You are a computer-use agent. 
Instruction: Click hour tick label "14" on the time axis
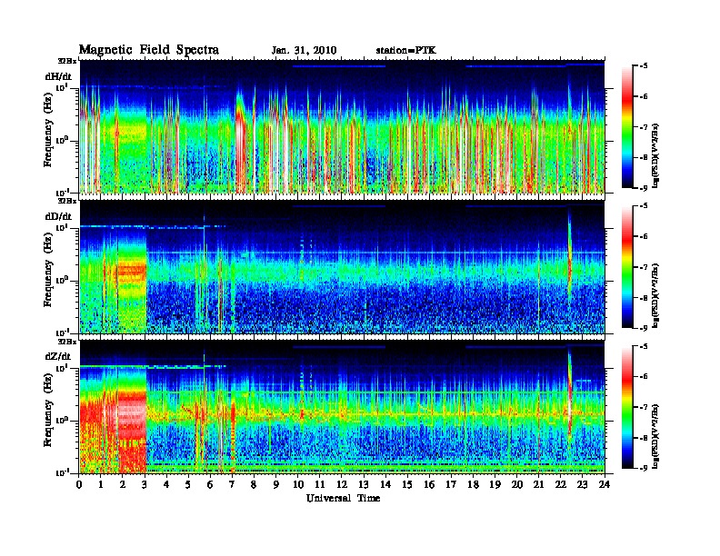(385, 485)
